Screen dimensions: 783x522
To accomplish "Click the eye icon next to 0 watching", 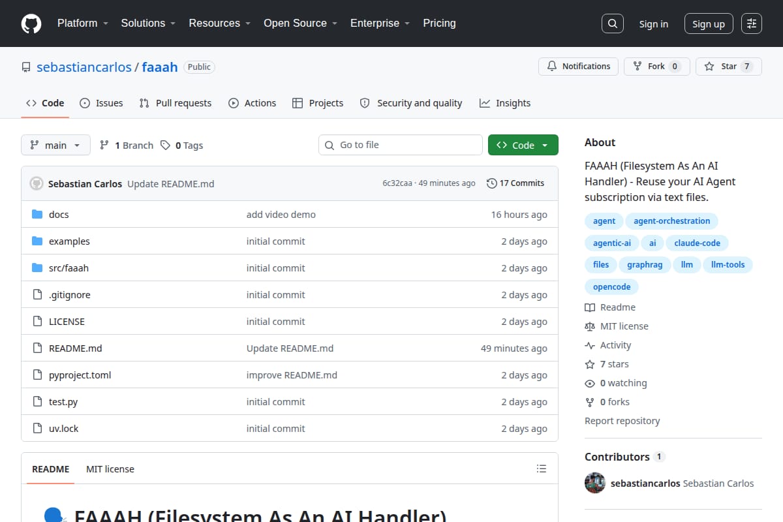I will (x=590, y=383).
